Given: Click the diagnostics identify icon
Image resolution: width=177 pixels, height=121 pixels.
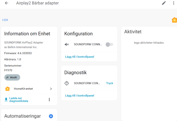Looking at the screenshot, I should point(67,83).
